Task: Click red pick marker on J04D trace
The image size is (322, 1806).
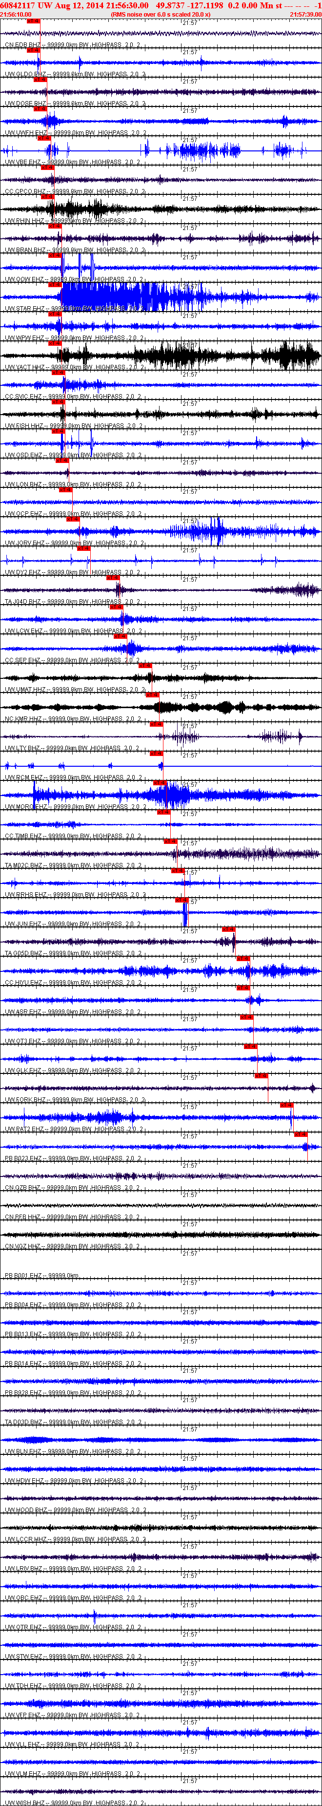Action: tap(113, 578)
